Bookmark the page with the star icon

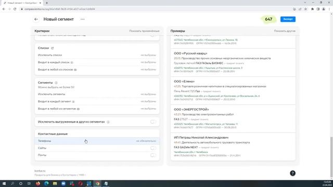(x=305, y=9)
